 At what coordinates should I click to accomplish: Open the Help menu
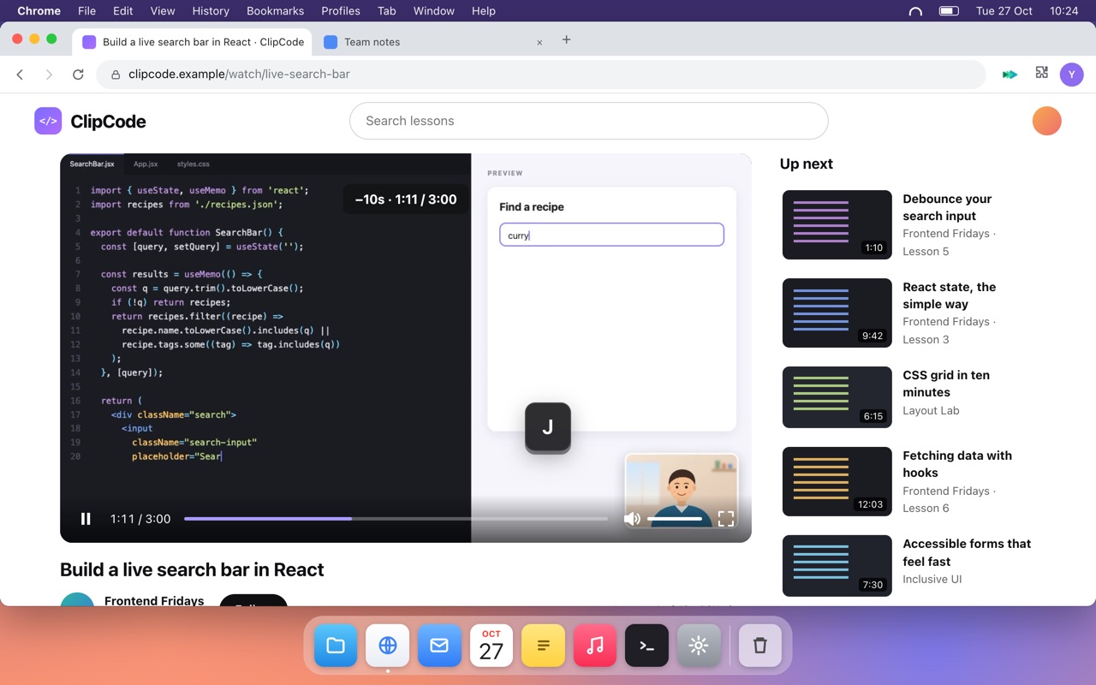[484, 11]
